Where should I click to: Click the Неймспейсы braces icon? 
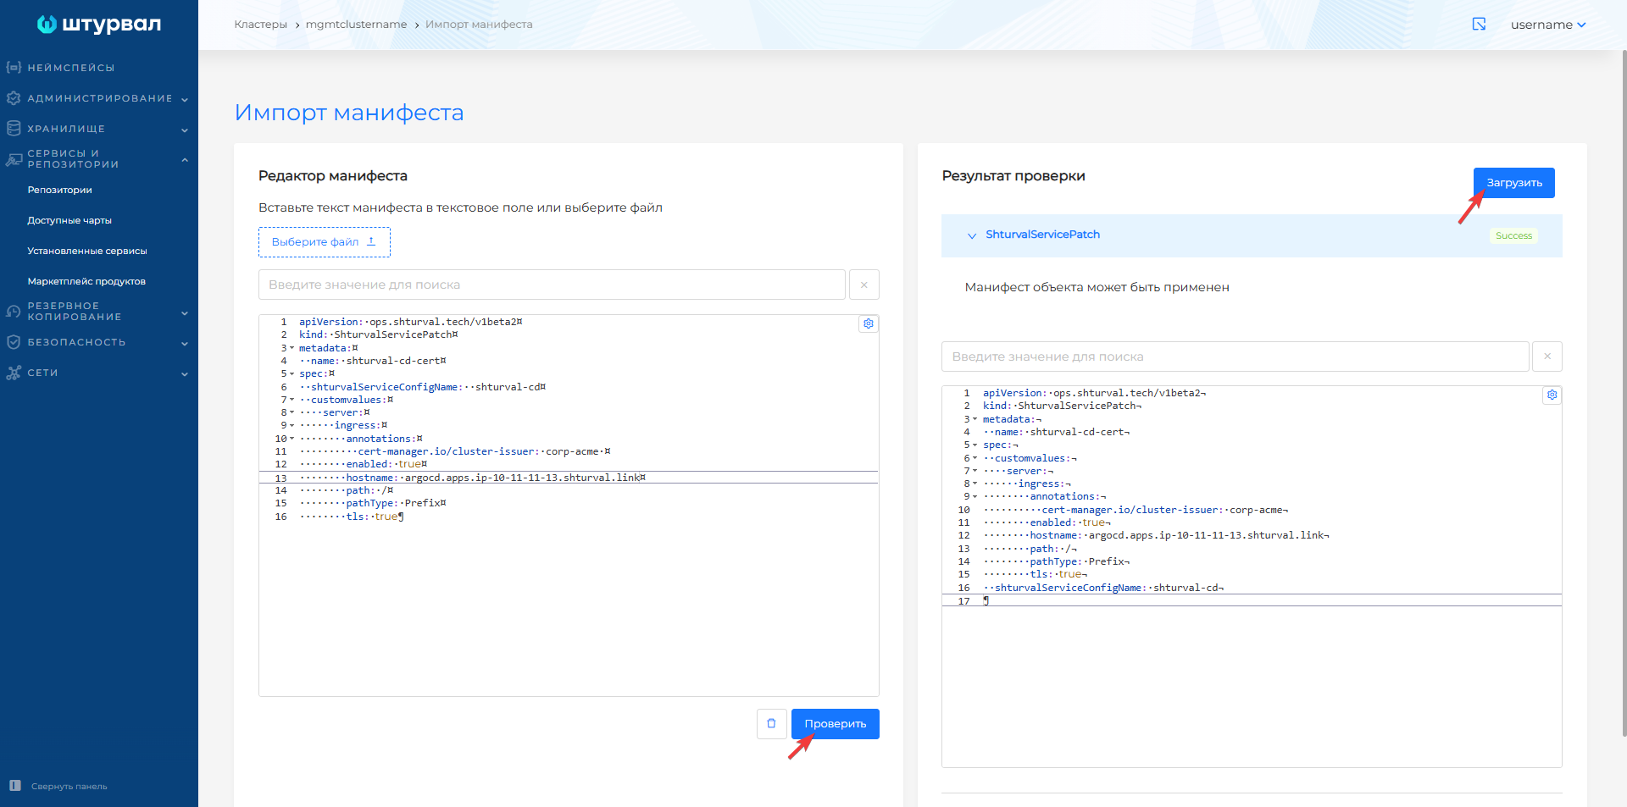coord(14,67)
